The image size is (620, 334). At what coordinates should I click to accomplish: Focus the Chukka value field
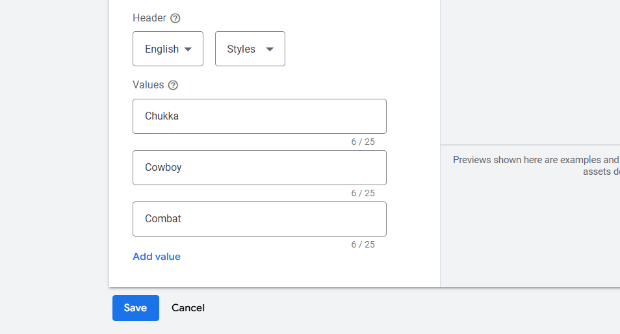pos(259,116)
